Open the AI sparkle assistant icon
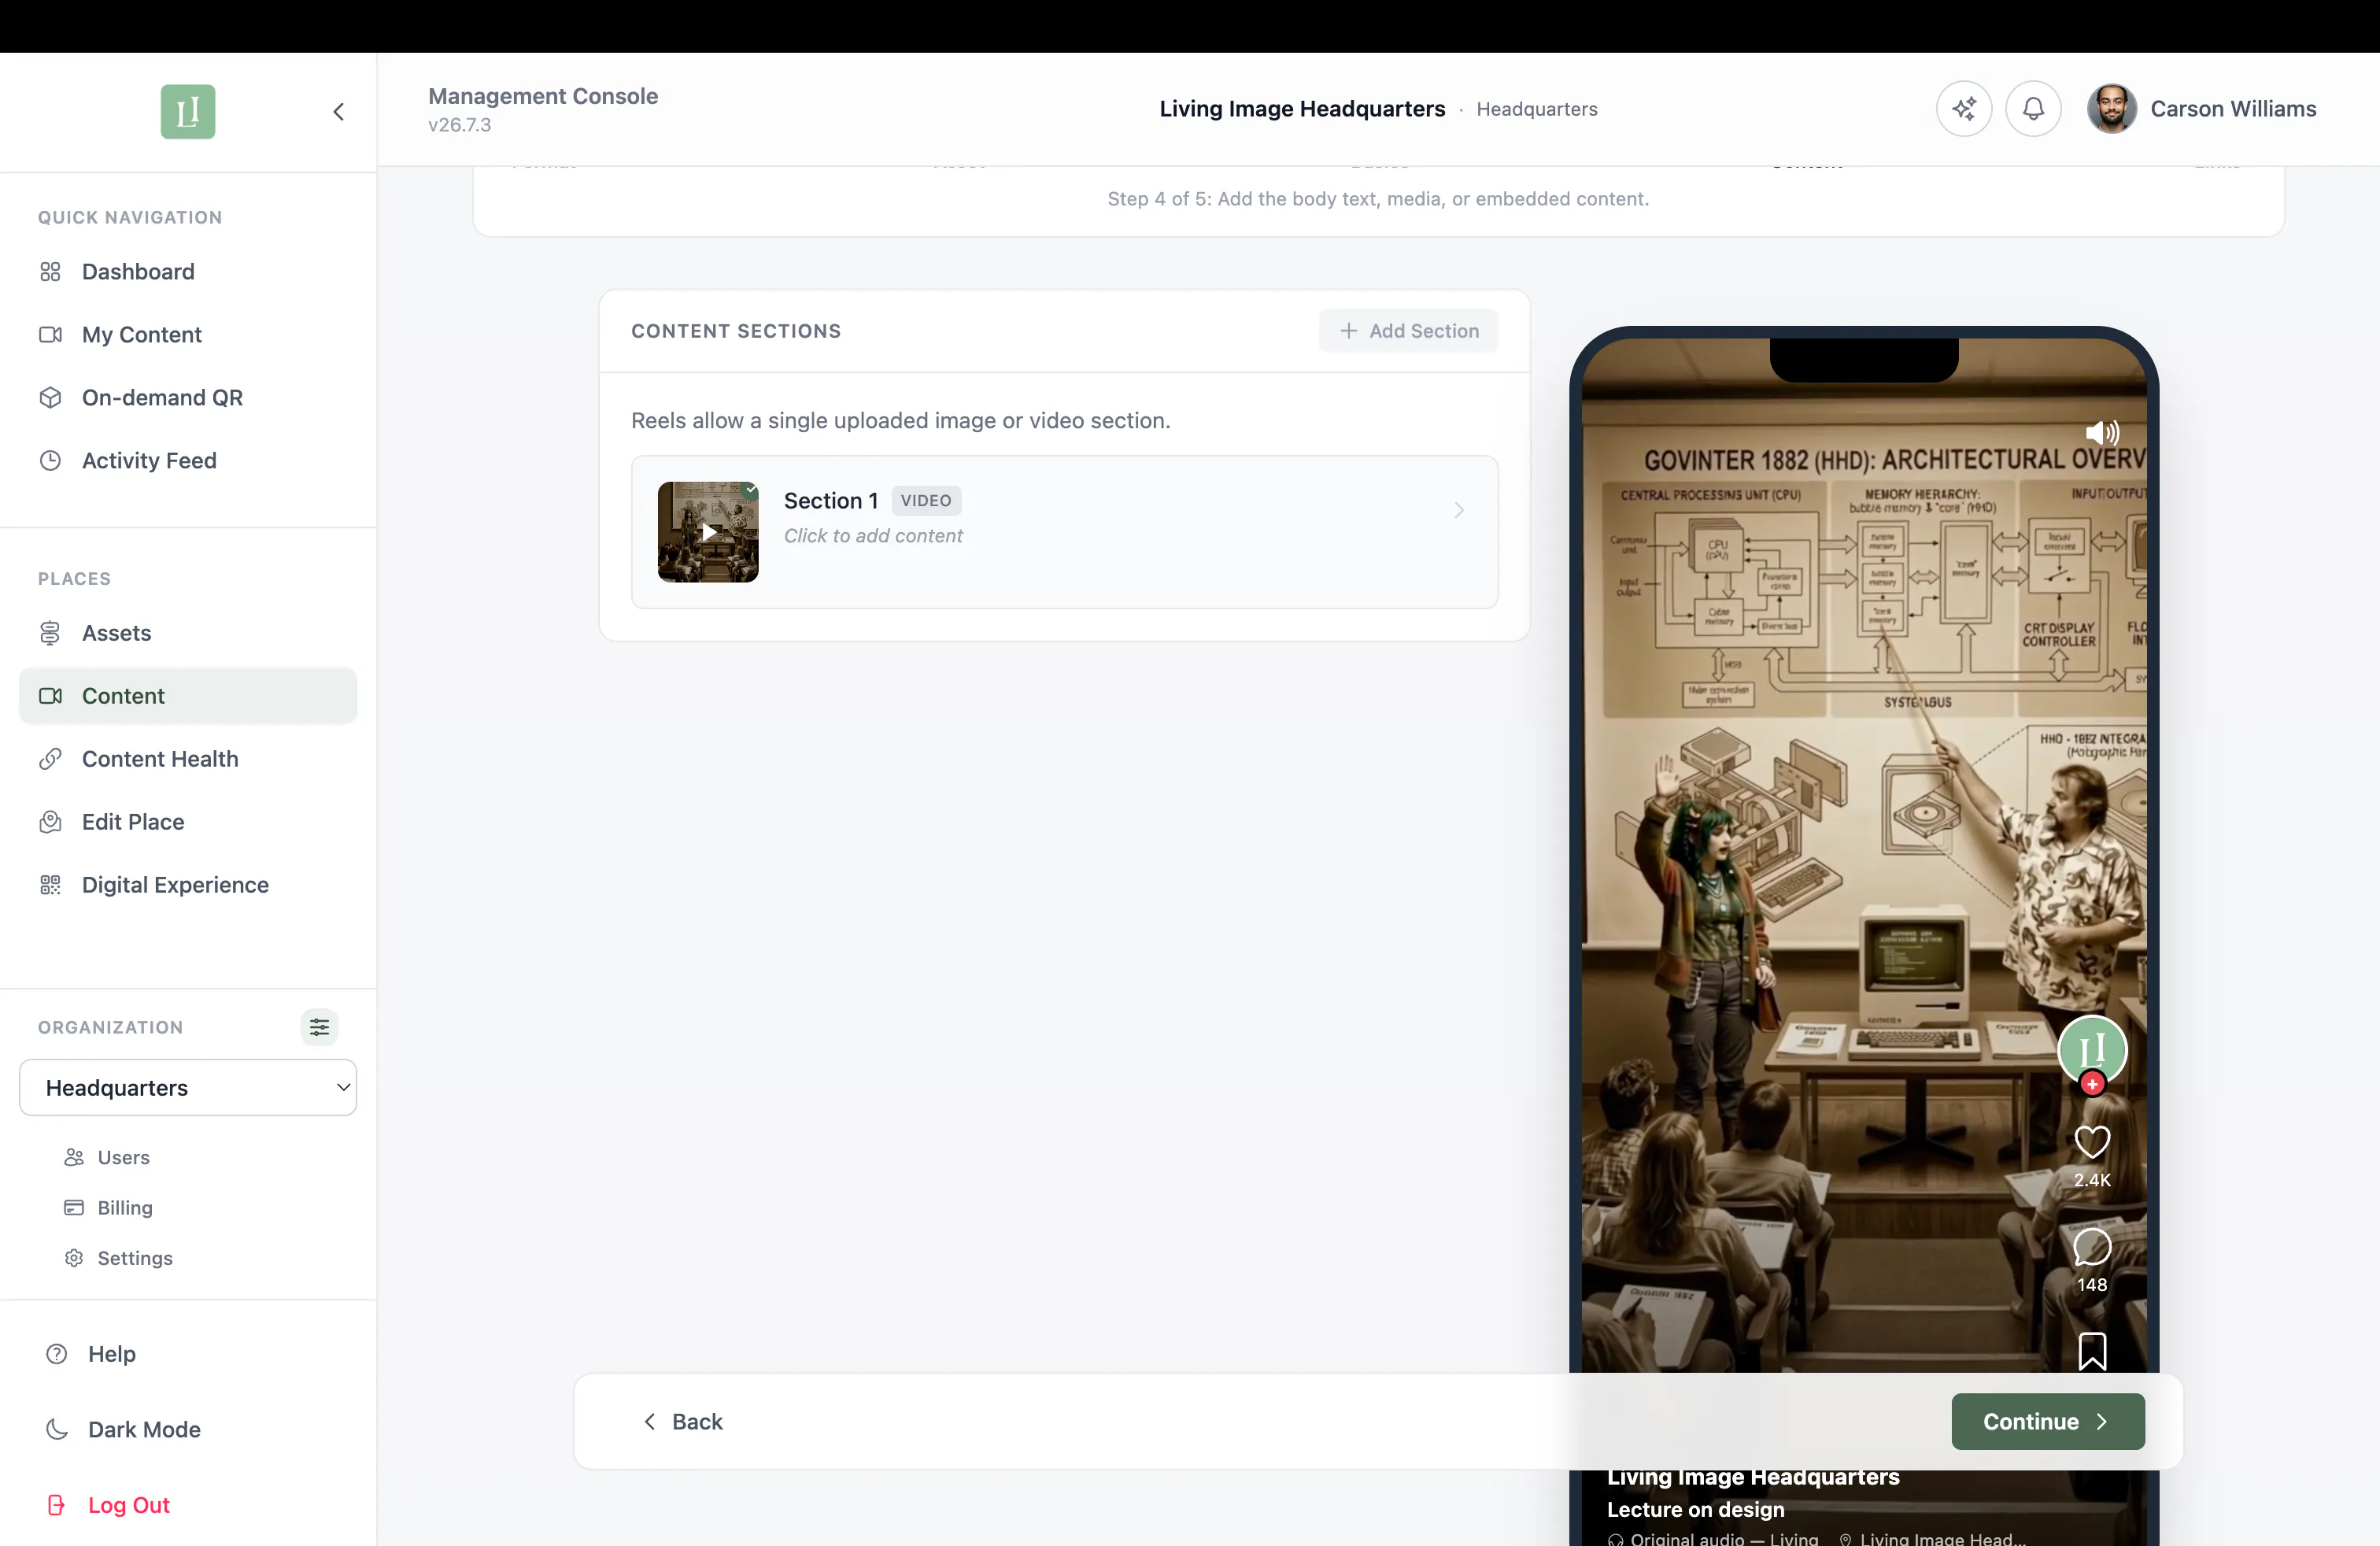The height and width of the screenshot is (1546, 2380). coord(1964,109)
